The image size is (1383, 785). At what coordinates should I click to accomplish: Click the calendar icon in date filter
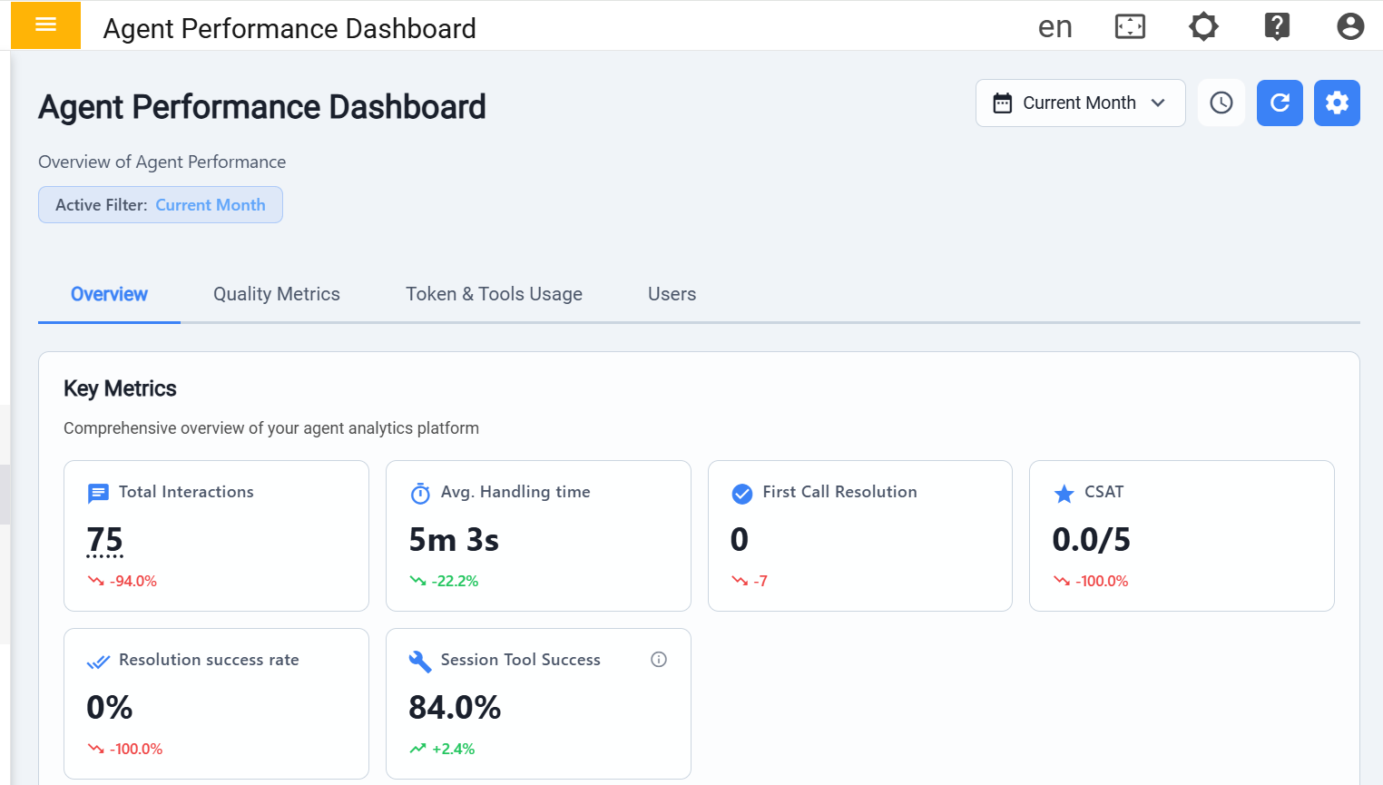1002,103
